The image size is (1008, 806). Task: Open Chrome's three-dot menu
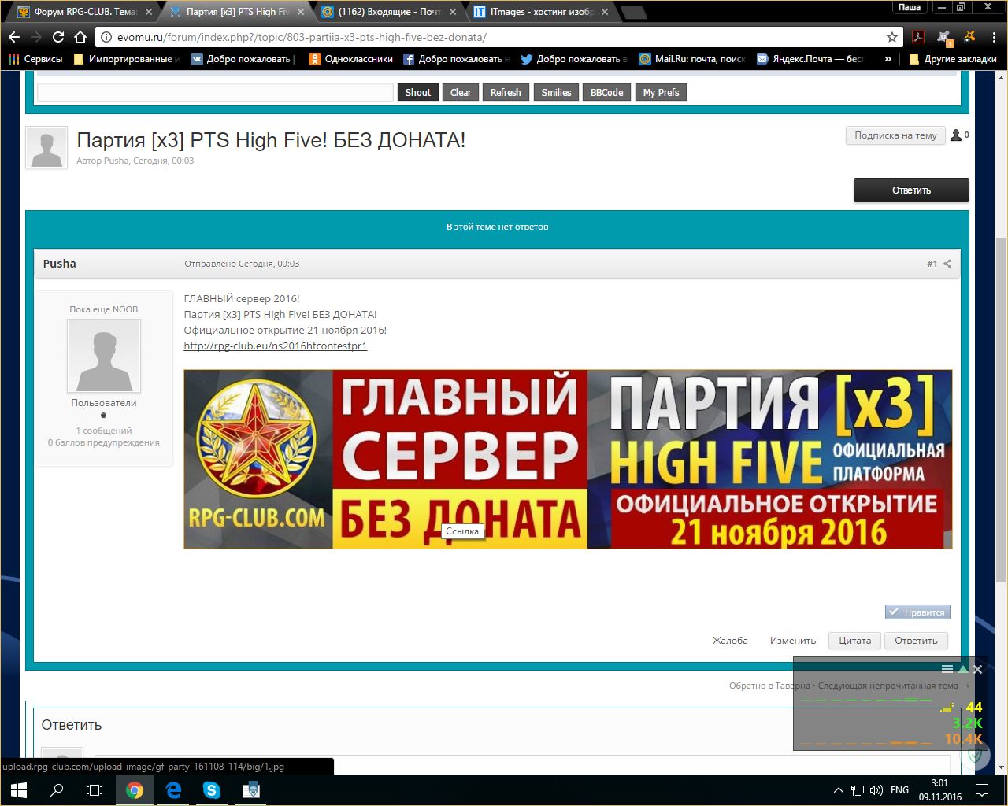995,37
